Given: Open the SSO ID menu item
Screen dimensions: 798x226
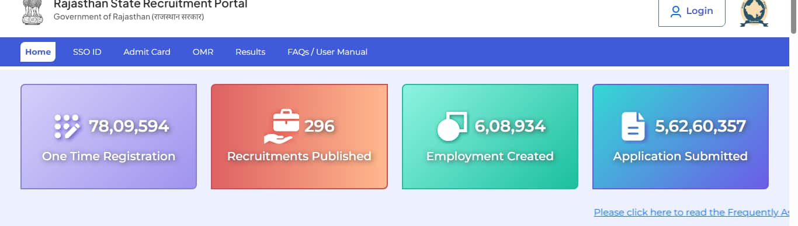Looking at the screenshot, I should pyautogui.click(x=87, y=52).
